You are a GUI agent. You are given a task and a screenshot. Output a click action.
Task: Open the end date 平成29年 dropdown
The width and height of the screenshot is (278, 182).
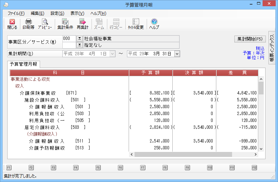coord(177,54)
